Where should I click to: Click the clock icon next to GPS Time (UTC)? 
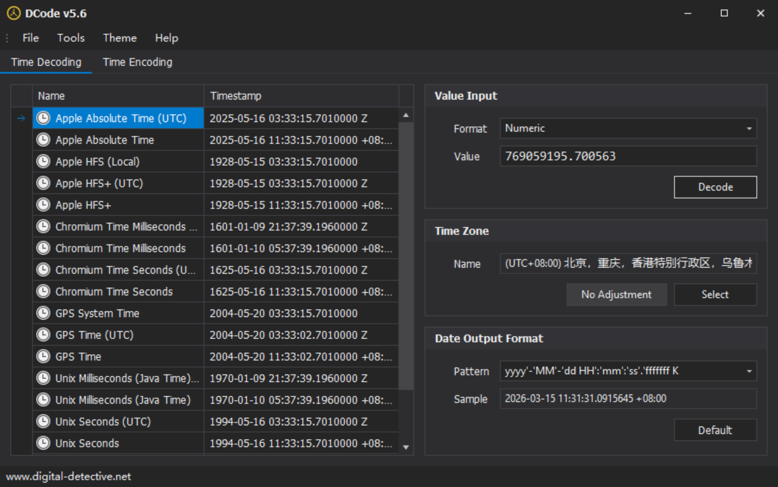click(43, 335)
